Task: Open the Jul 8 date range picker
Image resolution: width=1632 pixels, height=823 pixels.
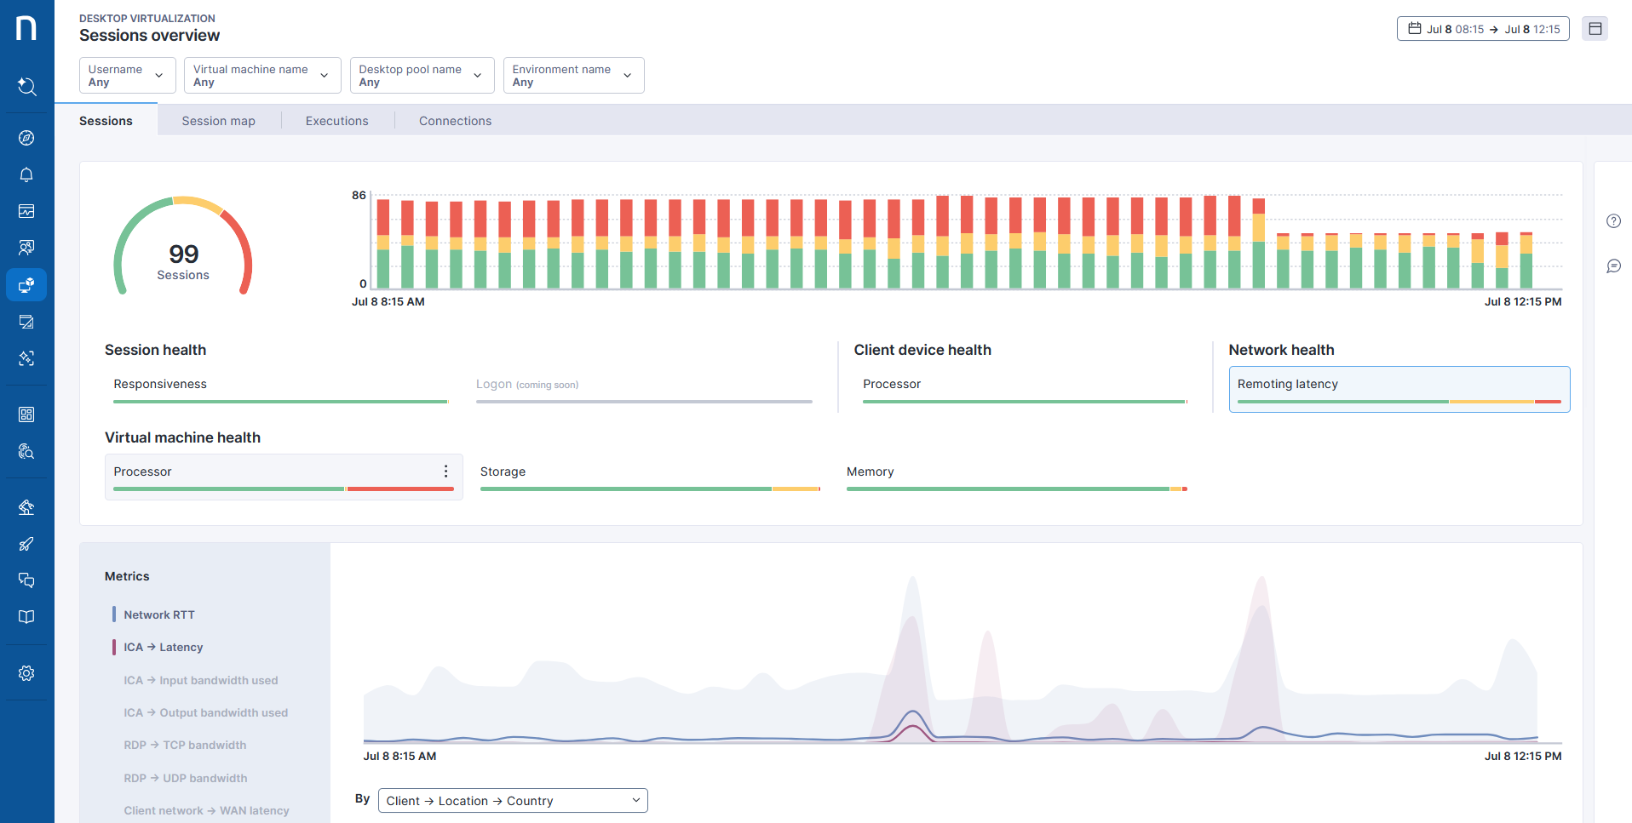Action: pyautogui.click(x=1483, y=28)
